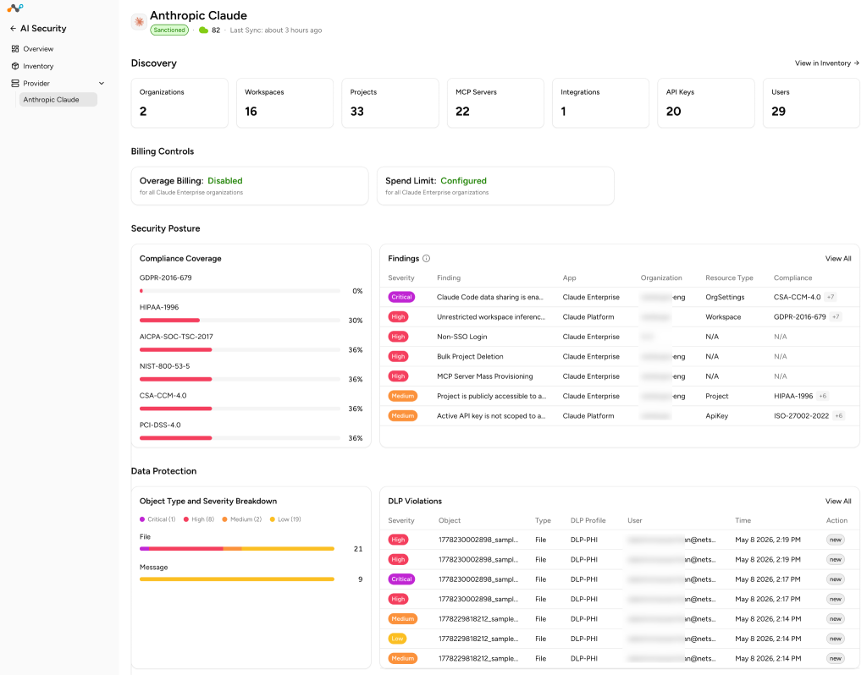Open the MCP Servers discovery card
Image resolution: width=867 pixels, height=675 pixels.
click(x=495, y=102)
